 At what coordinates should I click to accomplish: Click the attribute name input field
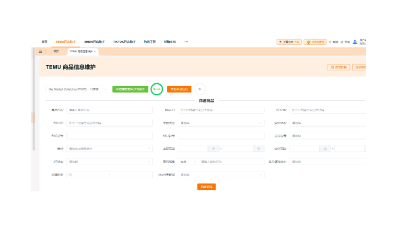(231, 162)
